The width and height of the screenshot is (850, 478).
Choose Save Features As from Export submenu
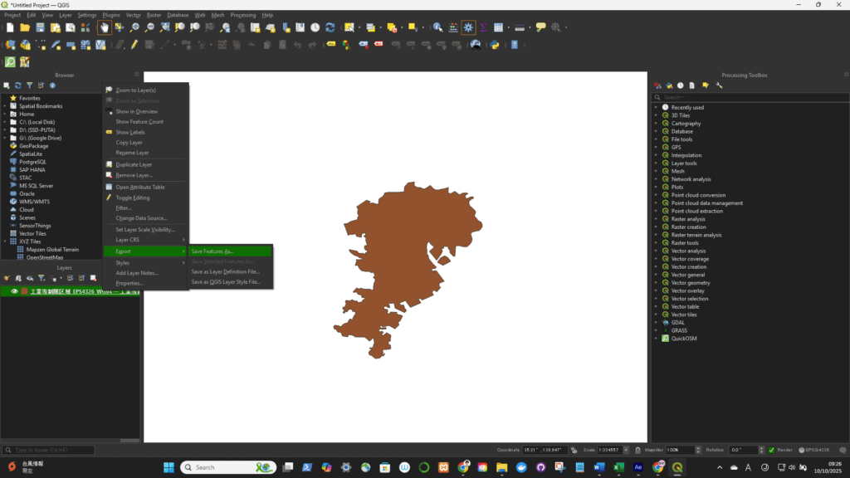pyautogui.click(x=212, y=251)
